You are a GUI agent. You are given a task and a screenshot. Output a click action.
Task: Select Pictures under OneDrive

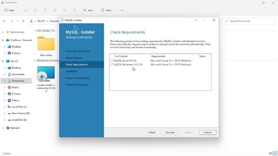16,53
